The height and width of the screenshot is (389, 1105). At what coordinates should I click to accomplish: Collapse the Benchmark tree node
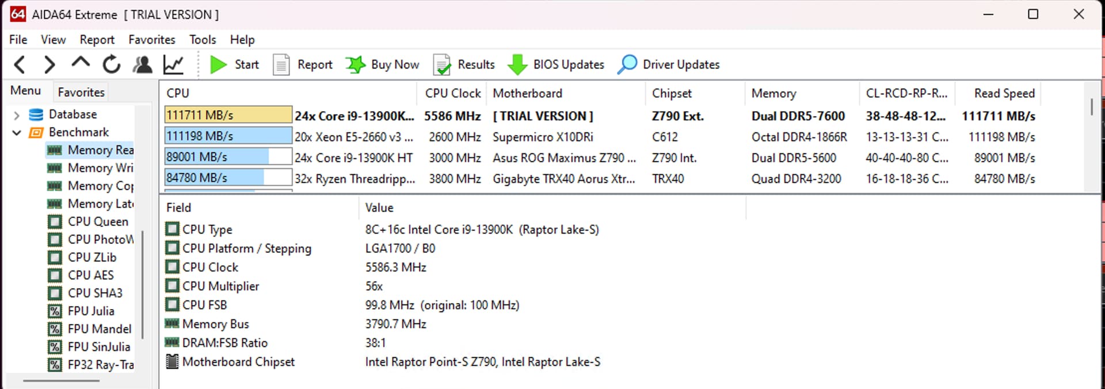pyautogui.click(x=17, y=133)
